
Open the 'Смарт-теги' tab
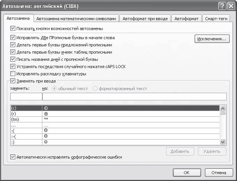[216, 19]
